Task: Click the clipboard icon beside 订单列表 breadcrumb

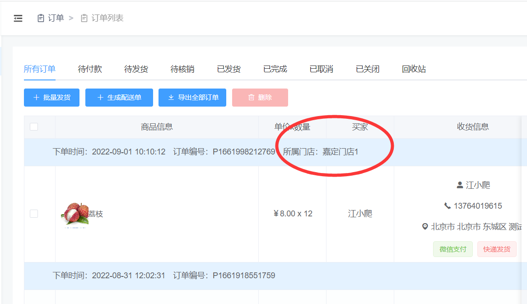Action: pyautogui.click(x=84, y=19)
